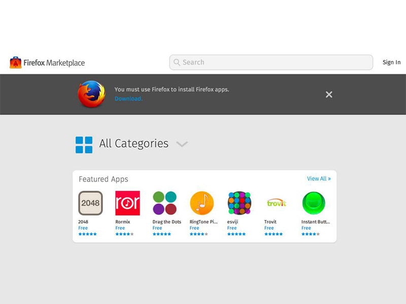
Task: Click the RingTone Picker music note icon
Action: tap(201, 203)
